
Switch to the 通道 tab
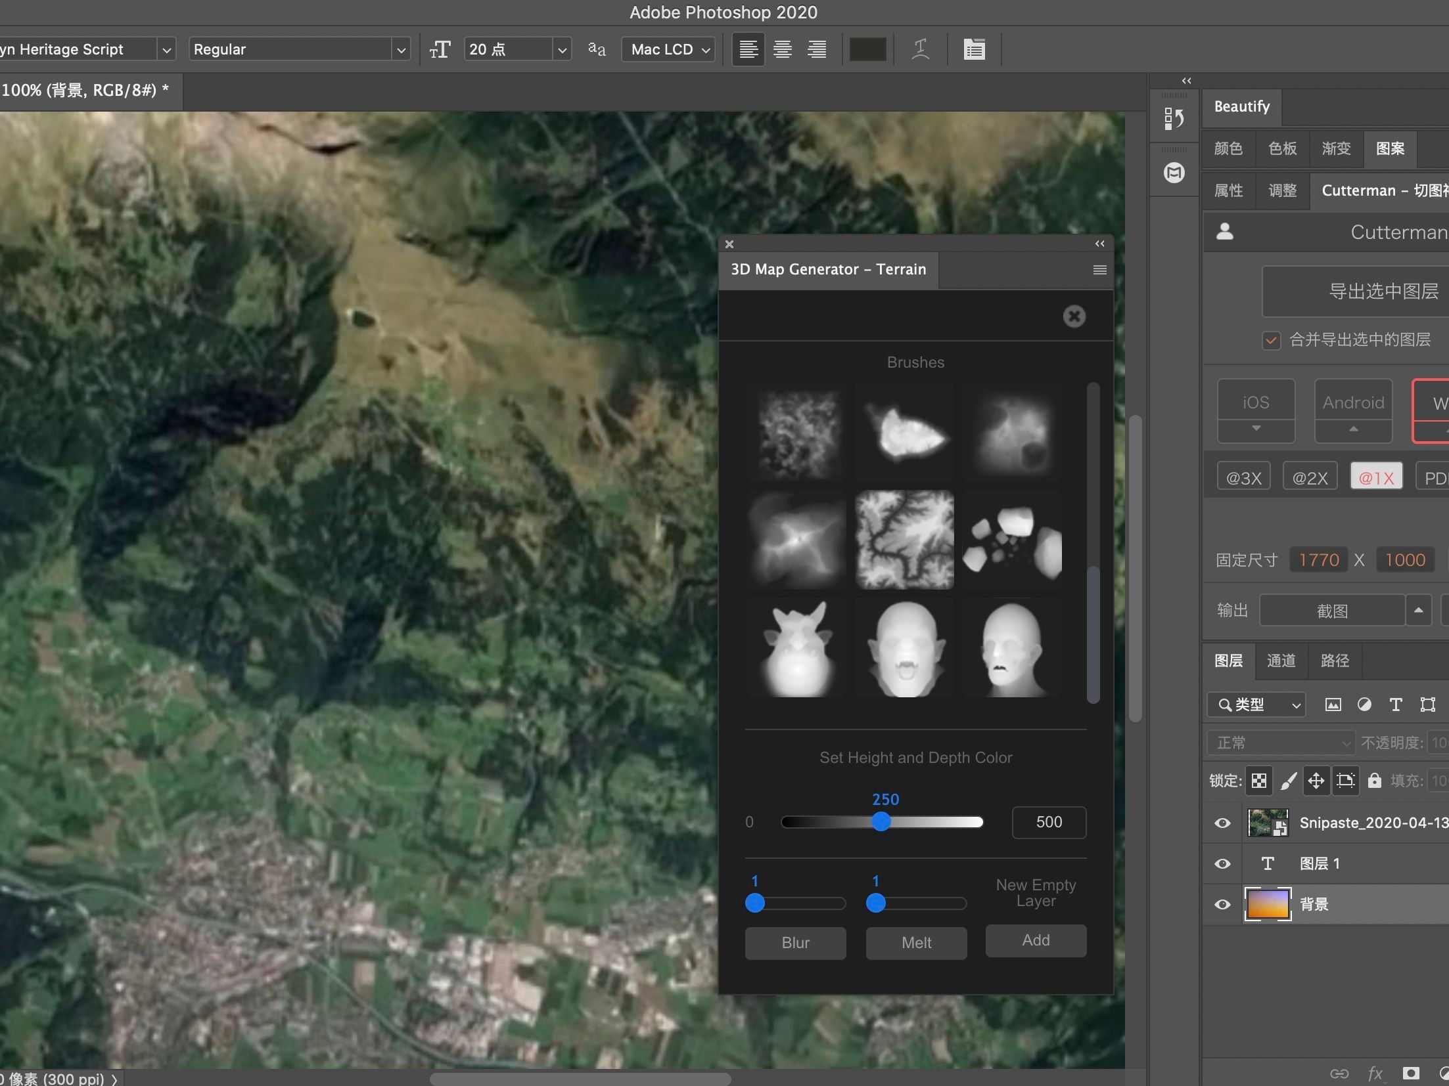tap(1280, 661)
